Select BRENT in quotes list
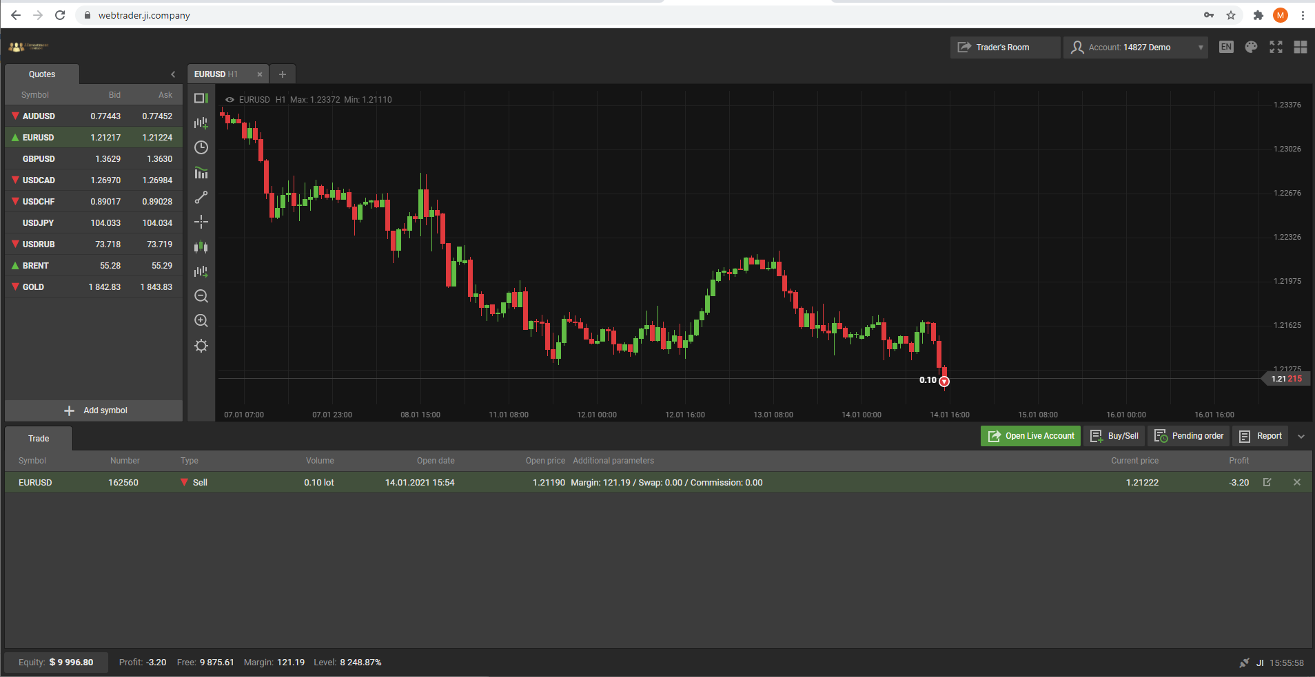The height and width of the screenshot is (677, 1315). (x=94, y=266)
